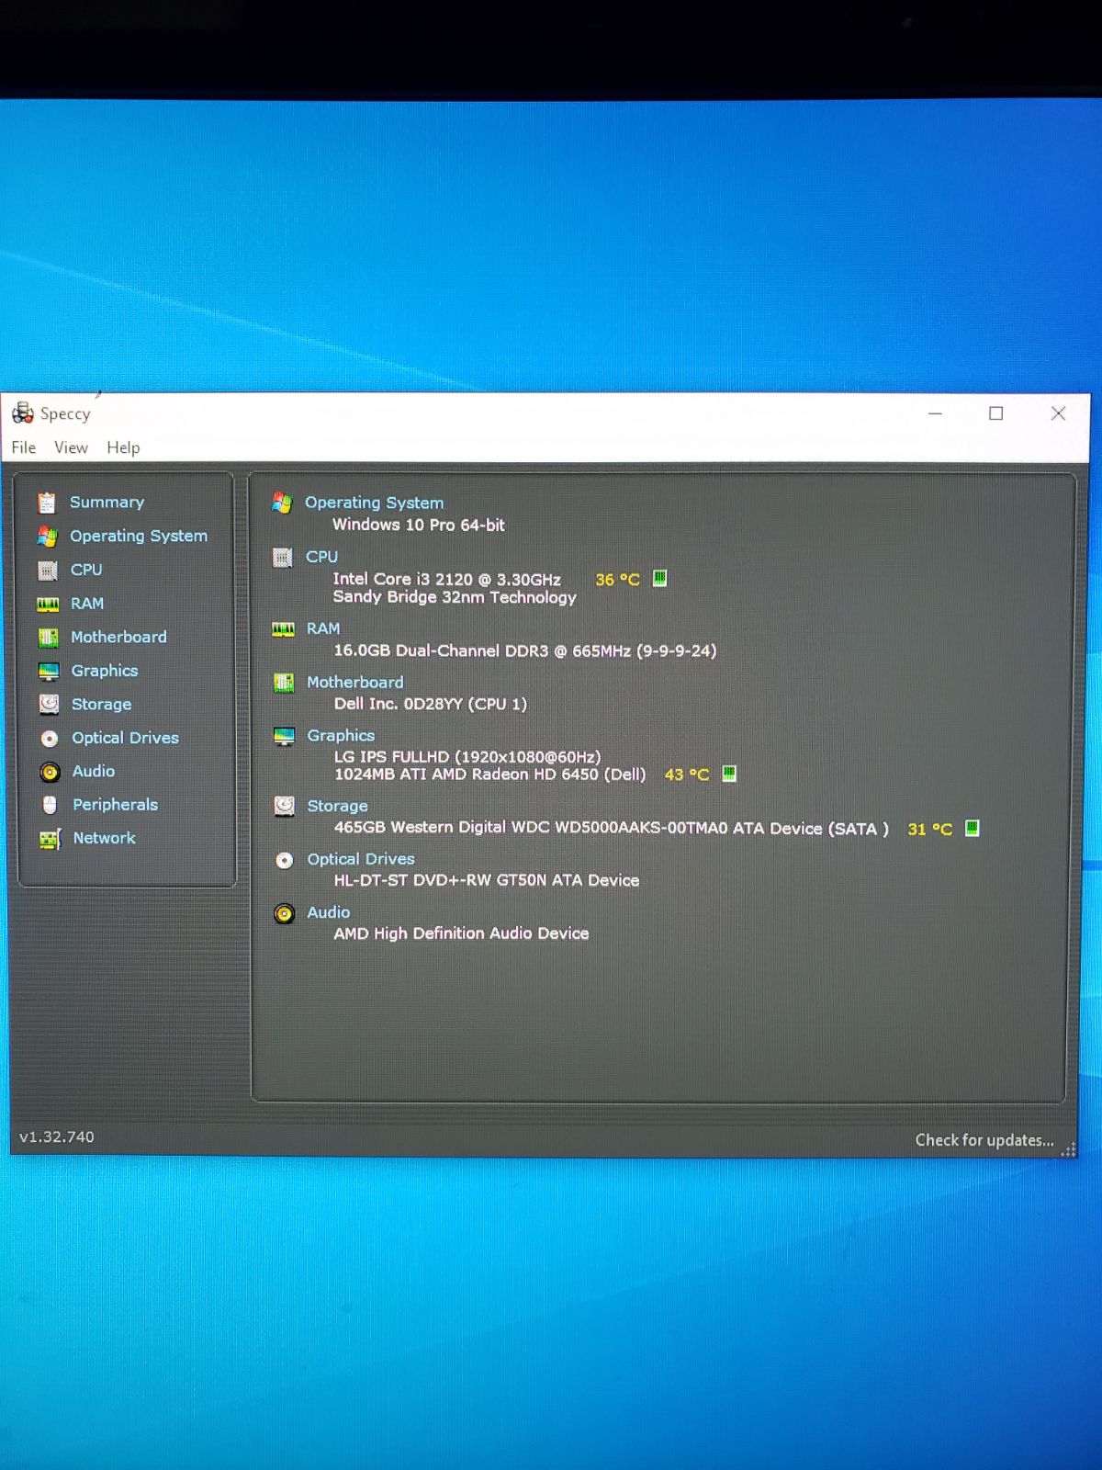Click the Audio speaker icon in summary panel
Screen dimensions: 1102x1470
coord(285,913)
